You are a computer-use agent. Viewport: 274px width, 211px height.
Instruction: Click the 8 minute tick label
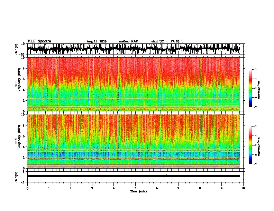200,188
